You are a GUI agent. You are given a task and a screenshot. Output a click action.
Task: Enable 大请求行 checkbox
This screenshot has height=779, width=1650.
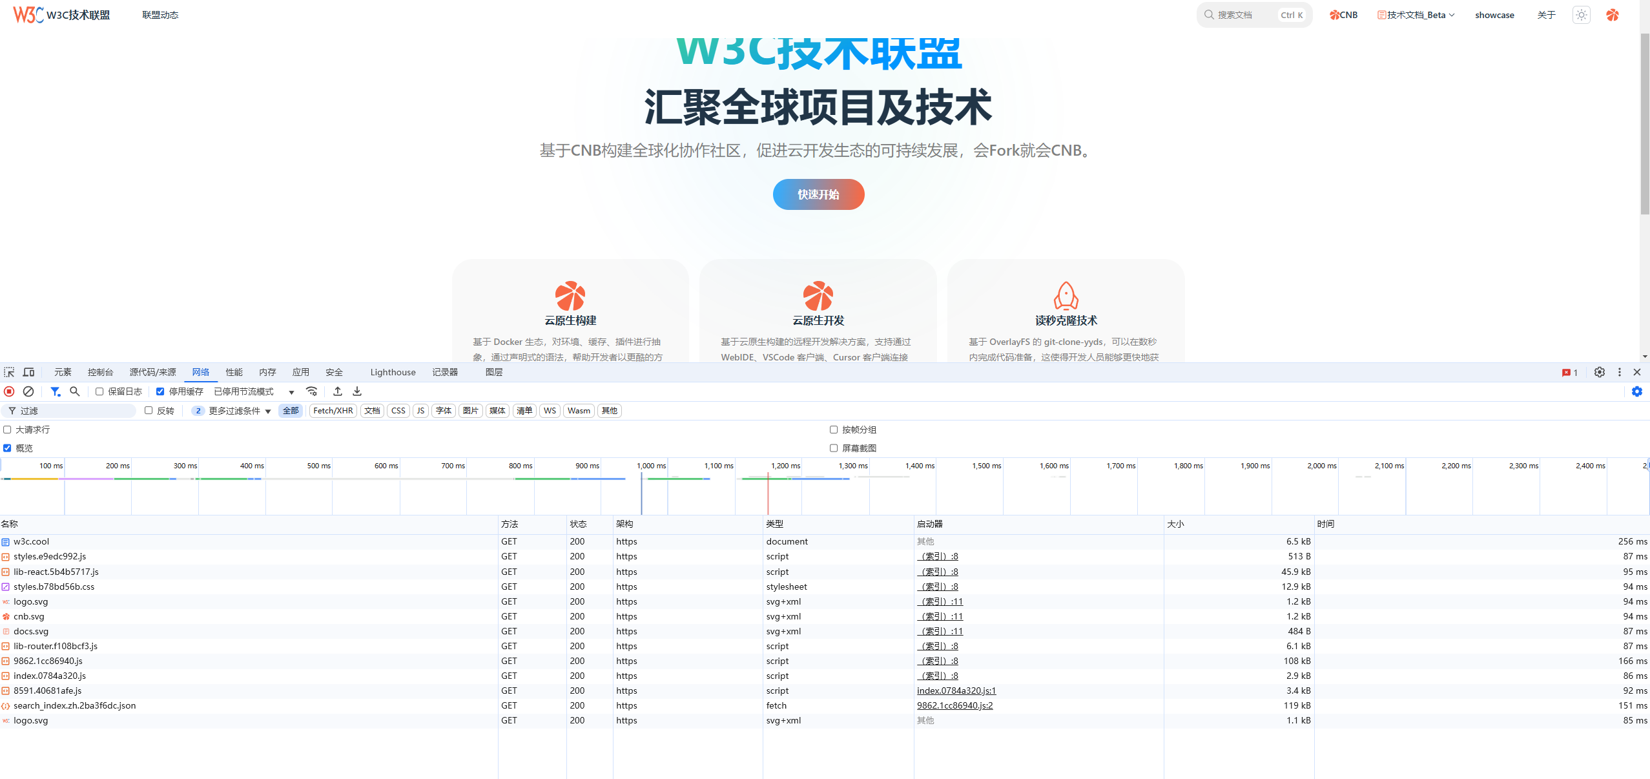[7, 430]
